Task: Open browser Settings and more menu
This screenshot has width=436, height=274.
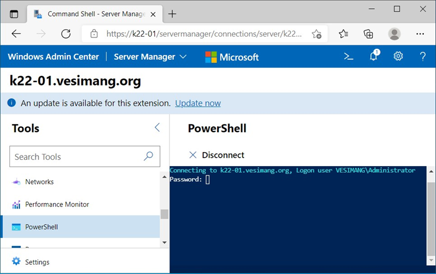Action: click(420, 34)
